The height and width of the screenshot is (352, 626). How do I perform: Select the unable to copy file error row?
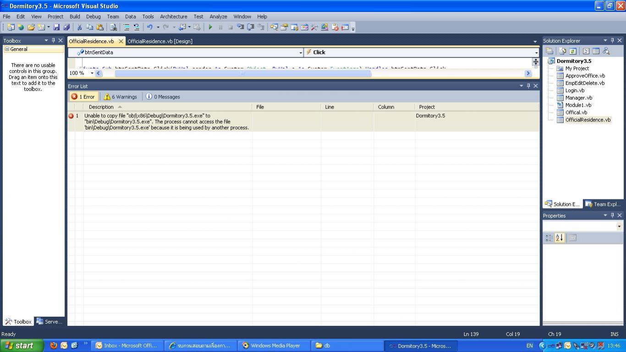pyautogui.click(x=303, y=121)
